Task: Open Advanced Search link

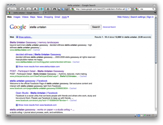Action: (x=109, y=27)
